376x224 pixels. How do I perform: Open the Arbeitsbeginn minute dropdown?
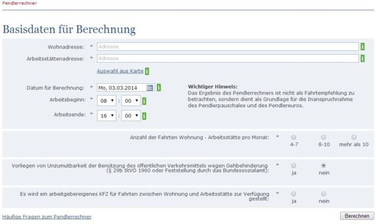(x=131, y=101)
